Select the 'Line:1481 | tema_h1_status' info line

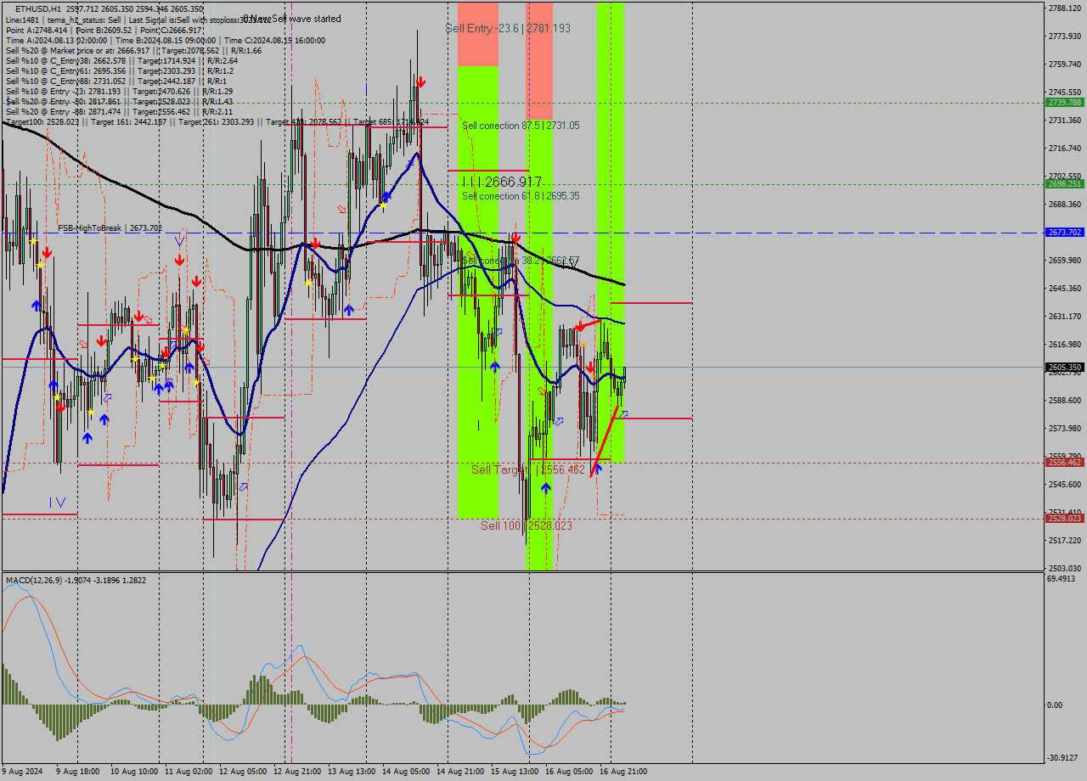pyautogui.click(x=138, y=19)
